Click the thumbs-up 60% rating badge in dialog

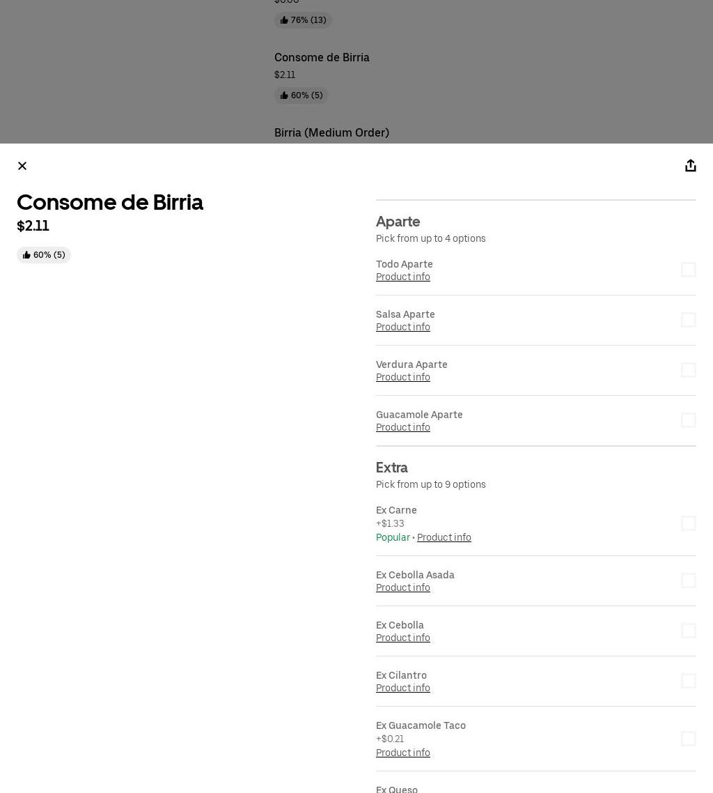point(44,255)
